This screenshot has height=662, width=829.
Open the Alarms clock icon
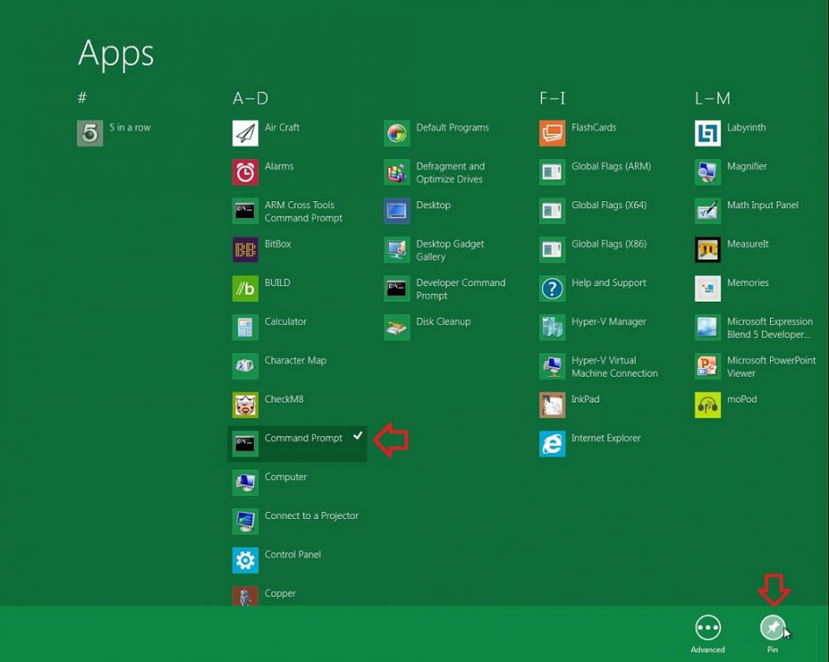[x=245, y=172]
